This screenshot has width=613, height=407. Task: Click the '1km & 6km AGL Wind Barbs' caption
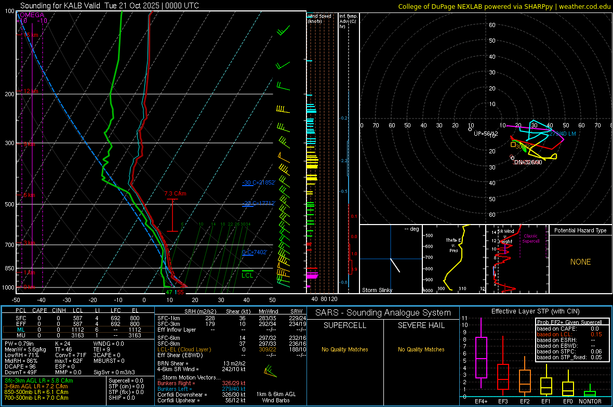(276, 397)
